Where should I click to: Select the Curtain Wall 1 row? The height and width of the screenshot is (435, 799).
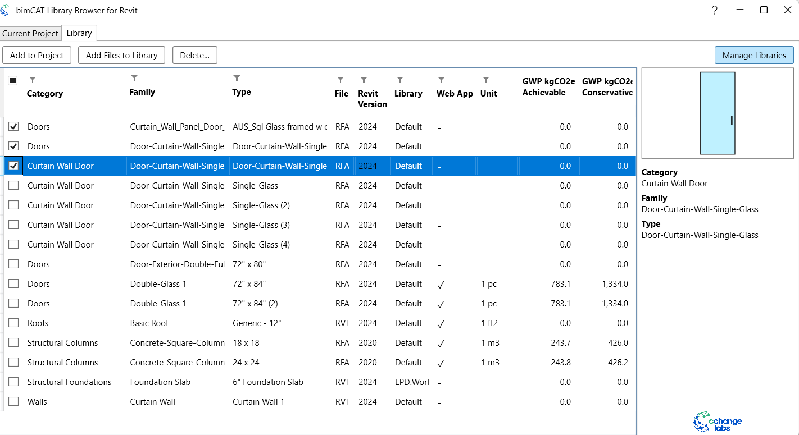tap(258, 402)
